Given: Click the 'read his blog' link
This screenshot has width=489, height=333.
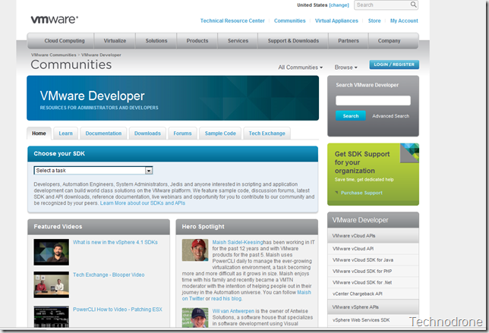Looking at the screenshot, I should [226, 298].
